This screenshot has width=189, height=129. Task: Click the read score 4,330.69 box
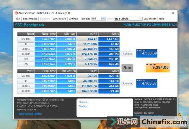[147, 53]
